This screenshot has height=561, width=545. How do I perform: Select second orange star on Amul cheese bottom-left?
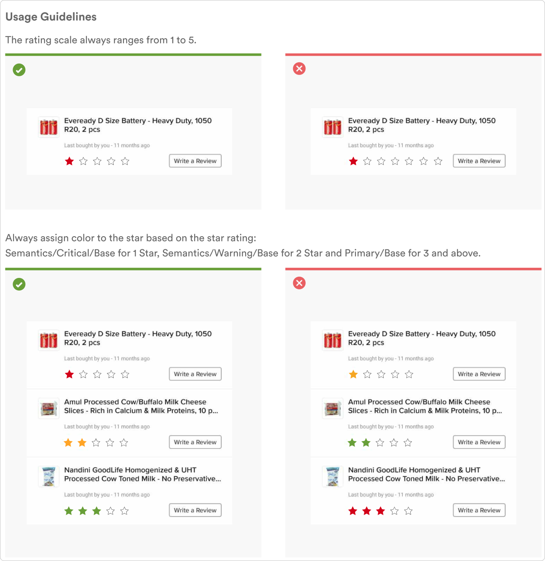(x=82, y=442)
